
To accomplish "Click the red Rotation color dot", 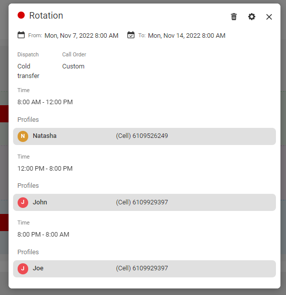I will (21, 15).
